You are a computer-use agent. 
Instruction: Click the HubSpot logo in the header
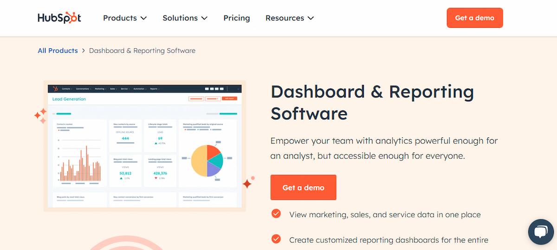pos(59,18)
